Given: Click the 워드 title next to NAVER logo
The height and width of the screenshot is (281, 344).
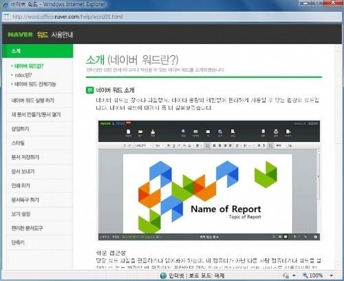Looking at the screenshot, I should point(42,34).
